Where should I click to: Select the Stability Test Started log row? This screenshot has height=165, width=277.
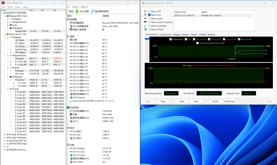click(x=213, y=16)
